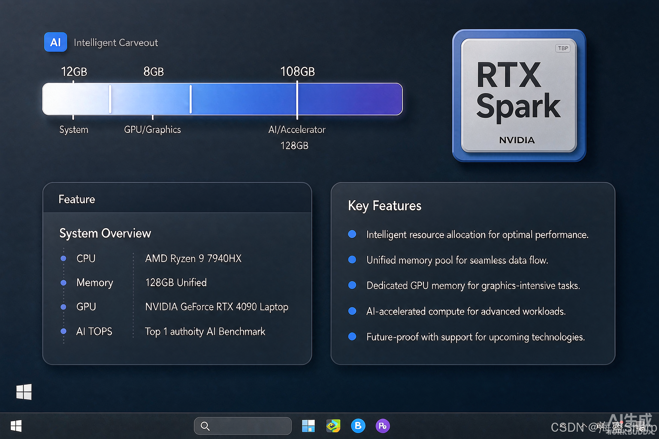This screenshot has height=439, width=659.
Task: Click the AI/Accelerator label under the bar
Action: (x=297, y=129)
